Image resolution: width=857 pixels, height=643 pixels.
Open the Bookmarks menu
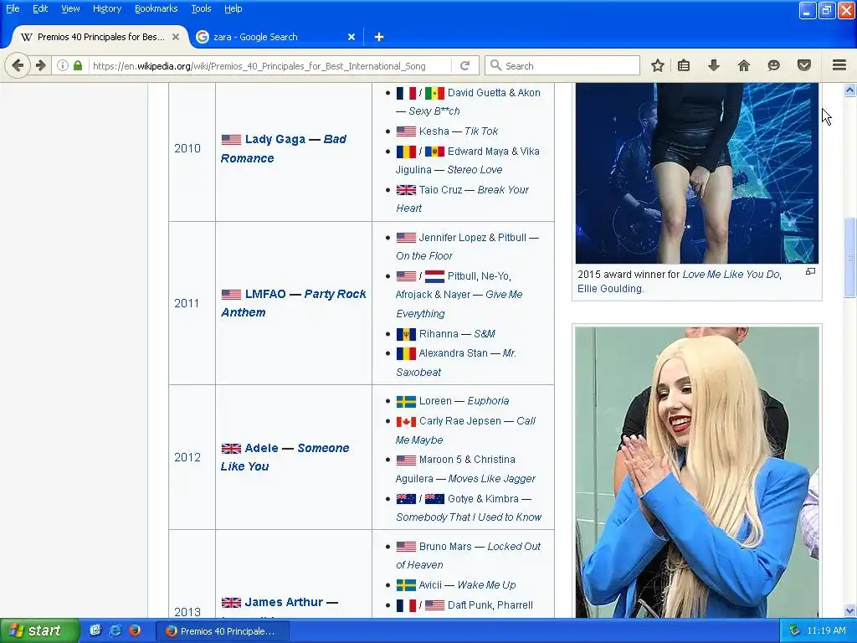(x=156, y=8)
